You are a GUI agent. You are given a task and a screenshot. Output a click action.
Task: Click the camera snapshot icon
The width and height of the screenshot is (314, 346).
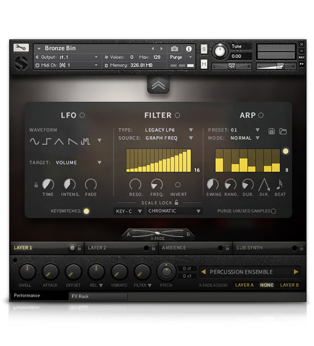coord(174,49)
